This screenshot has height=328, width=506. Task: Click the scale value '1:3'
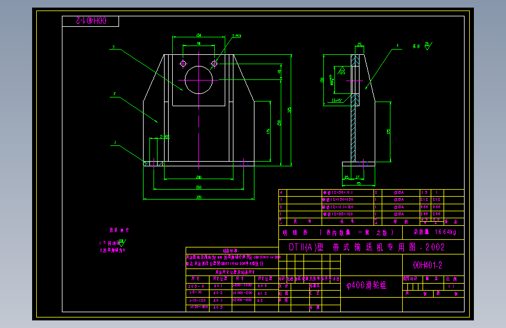452,287
